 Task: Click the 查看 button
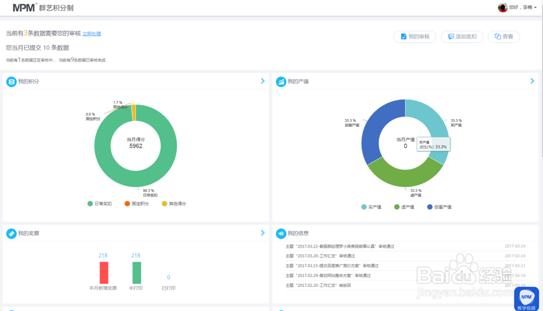pyautogui.click(x=503, y=37)
